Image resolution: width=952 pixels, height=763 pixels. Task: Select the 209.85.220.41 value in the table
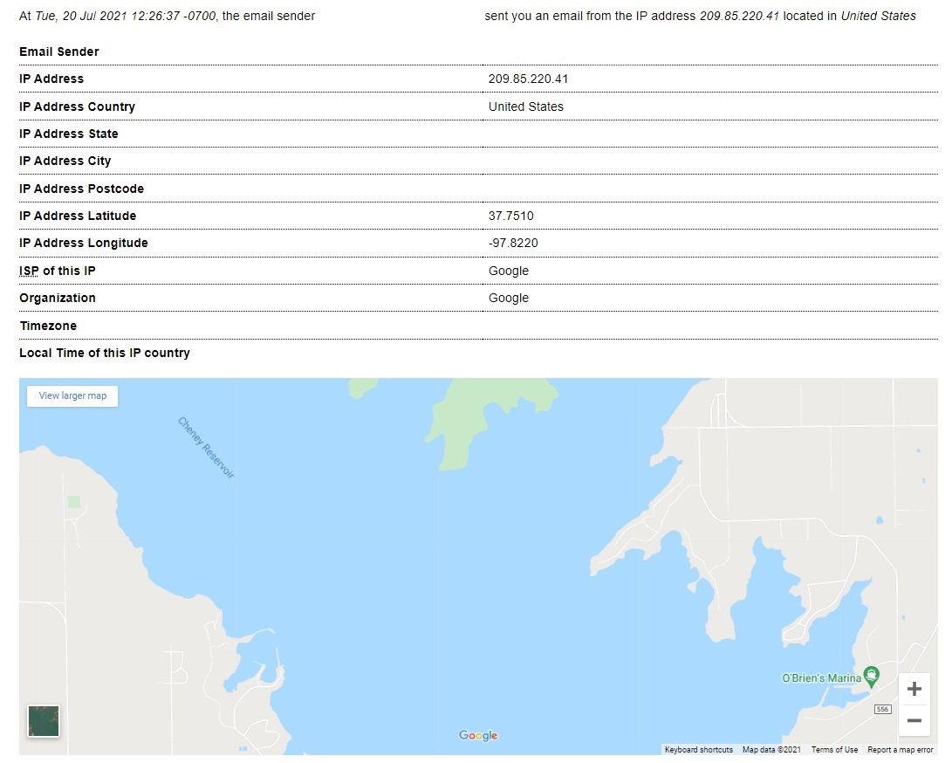point(528,79)
